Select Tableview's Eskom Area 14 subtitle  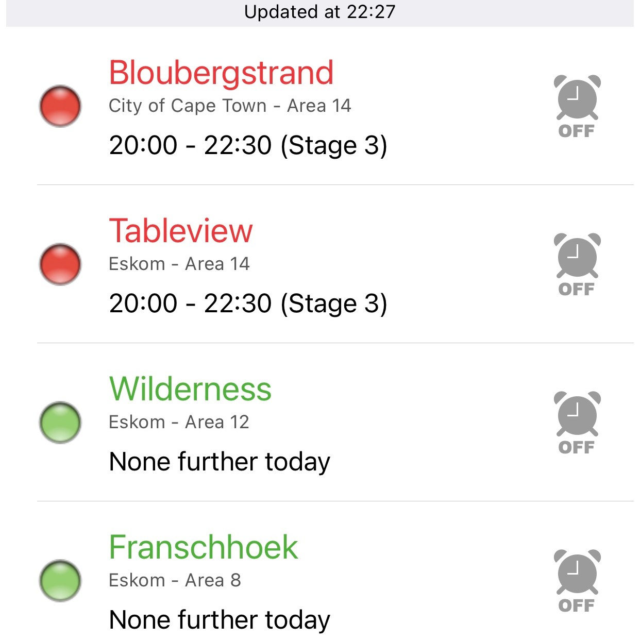pyautogui.click(x=179, y=264)
